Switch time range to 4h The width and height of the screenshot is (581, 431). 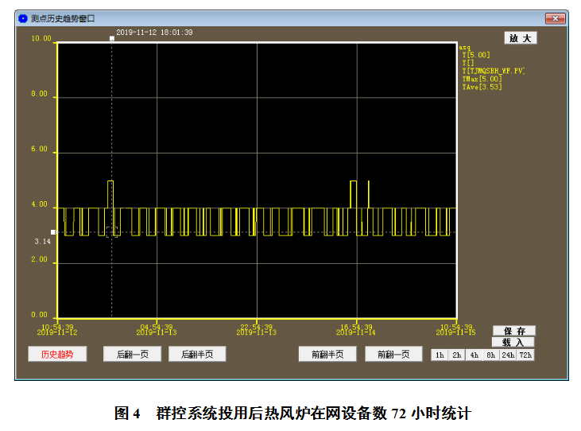[474, 355]
